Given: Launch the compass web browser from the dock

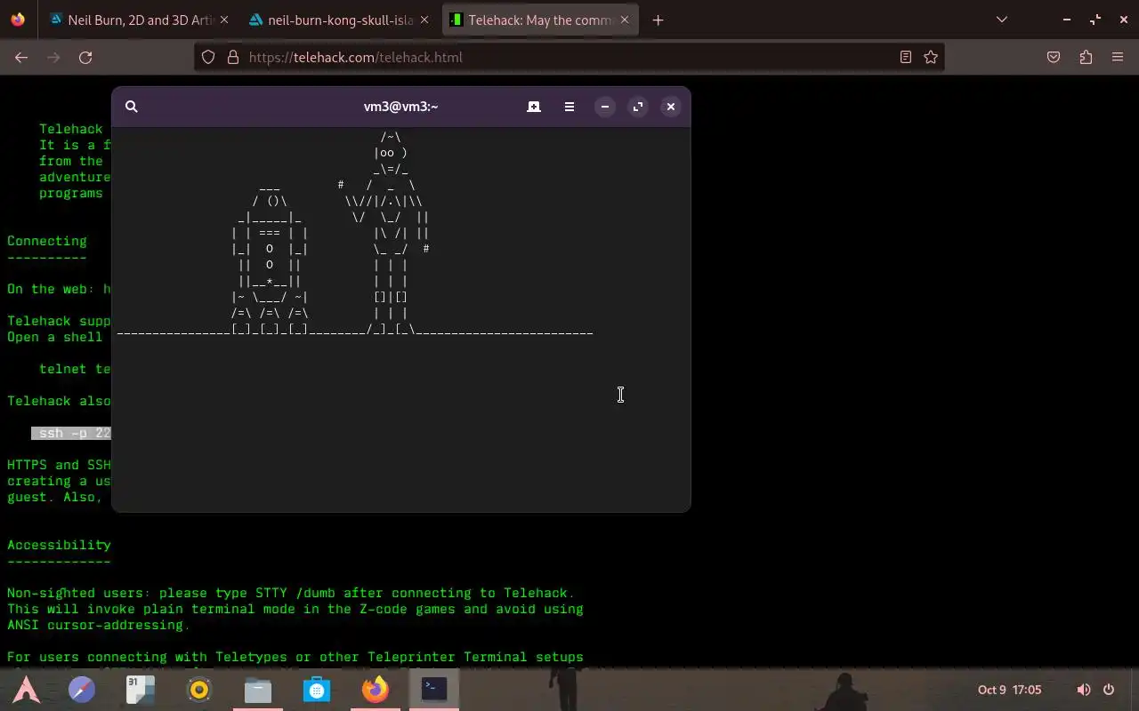Looking at the screenshot, I should (x=82, y=690).
